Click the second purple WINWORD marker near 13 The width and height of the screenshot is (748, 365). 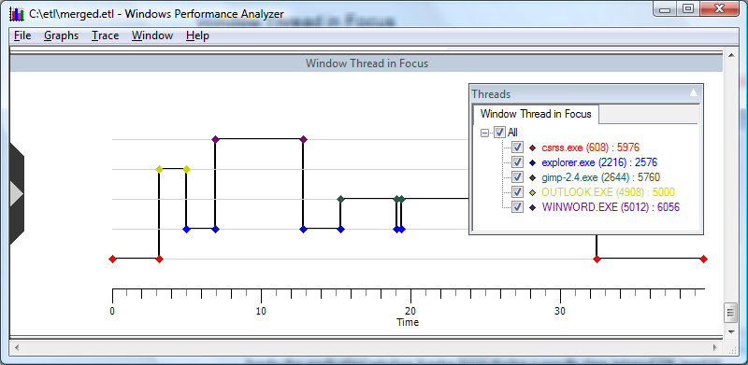pos(303,139)
